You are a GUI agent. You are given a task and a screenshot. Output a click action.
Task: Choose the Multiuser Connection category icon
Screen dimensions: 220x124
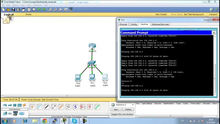[x=22, y=113]
